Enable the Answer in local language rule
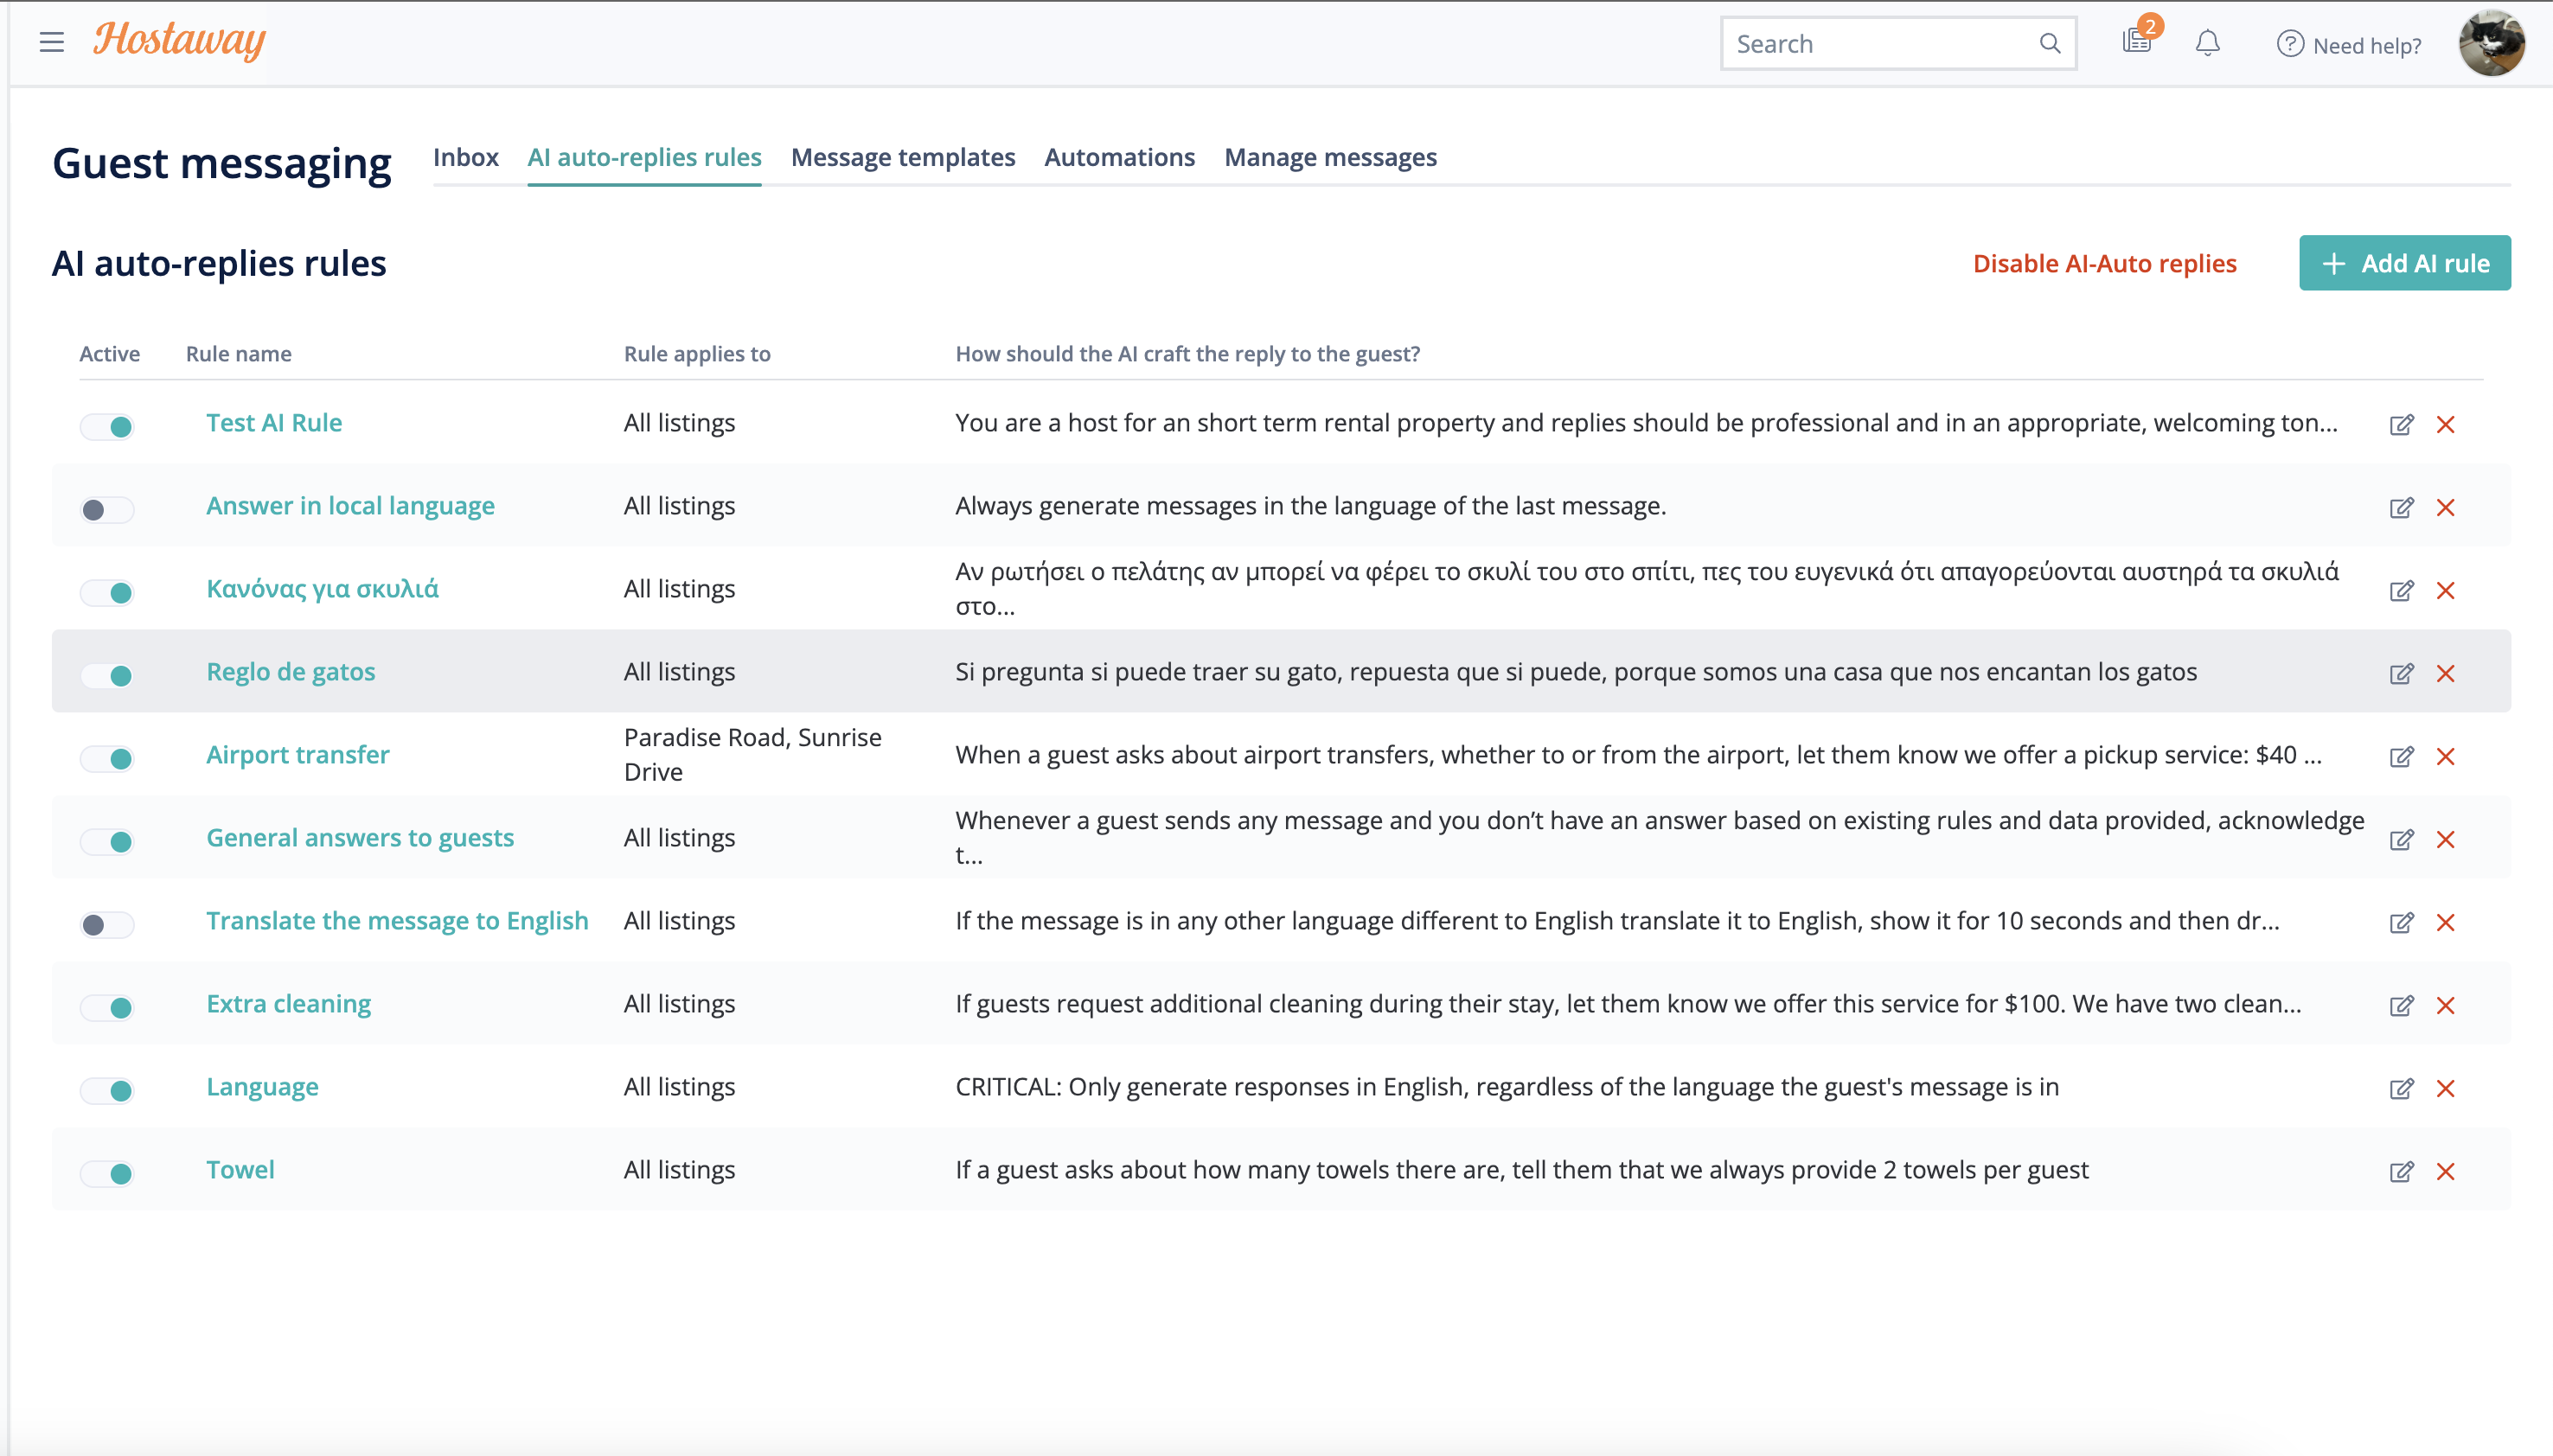The image size is (2553, 1456). (107, 509)
